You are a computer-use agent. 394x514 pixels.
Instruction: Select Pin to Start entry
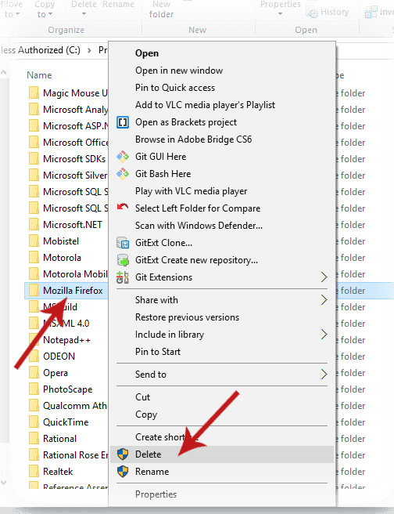point(158,352)
